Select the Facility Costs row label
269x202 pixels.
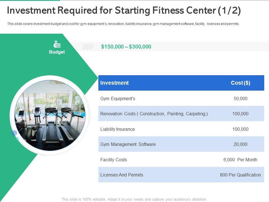pyautogui.click(x=113, y=160)
